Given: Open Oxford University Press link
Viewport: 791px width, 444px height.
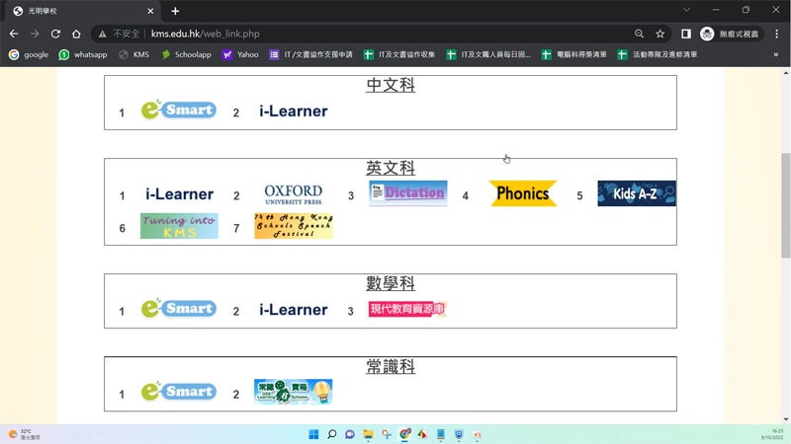Looking at the screenshot, I should point(293,193).
